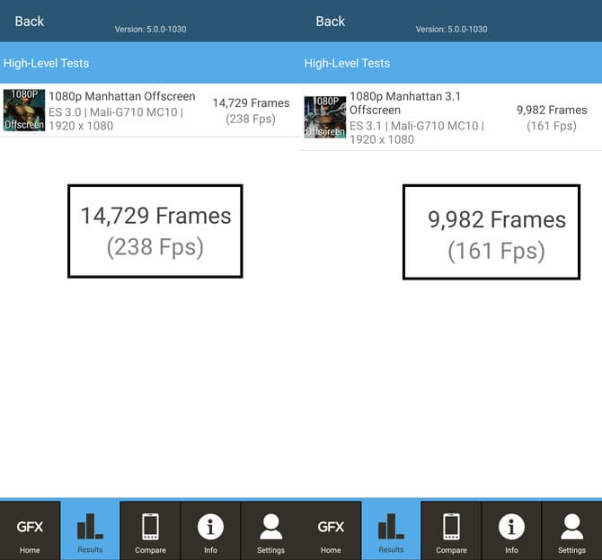Open GFX Home tab in right screen

point(331,531)
